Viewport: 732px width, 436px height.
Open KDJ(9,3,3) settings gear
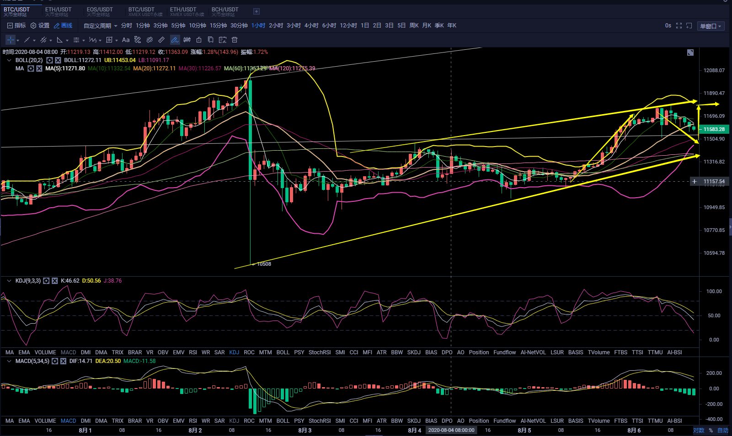pyautogui.click(x=46, y=281)
